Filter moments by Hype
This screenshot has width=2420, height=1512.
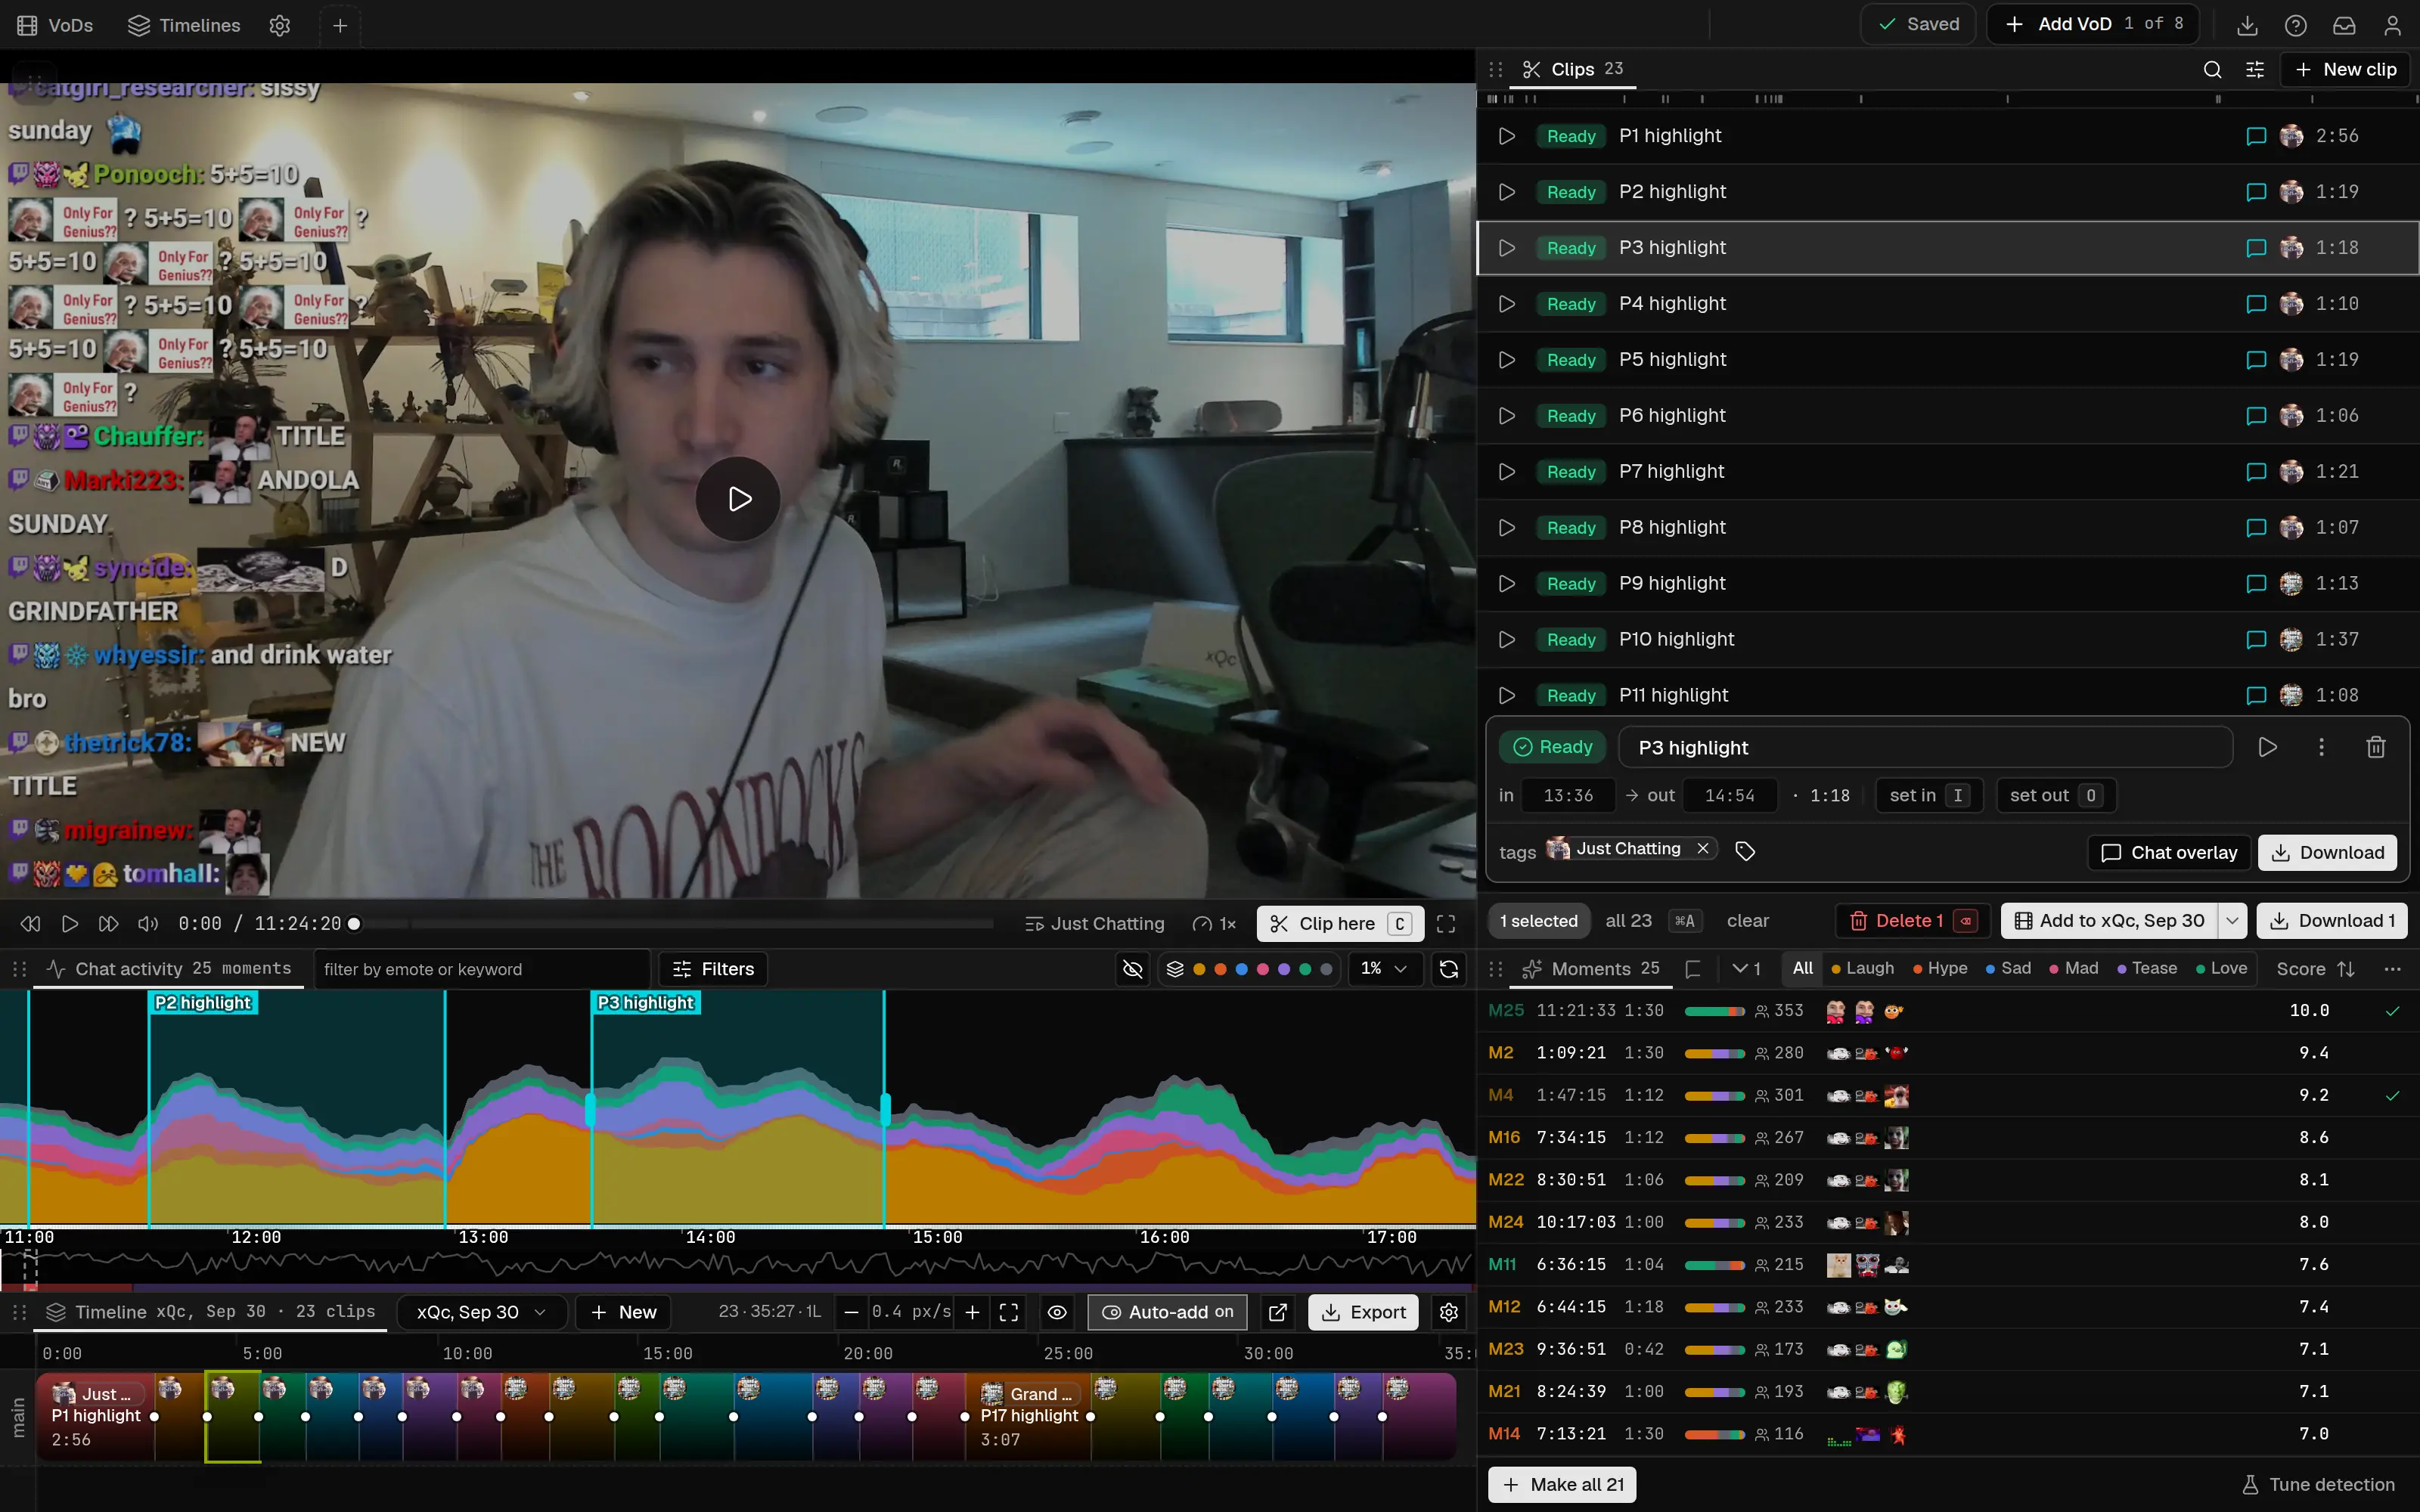[1940, 968]
